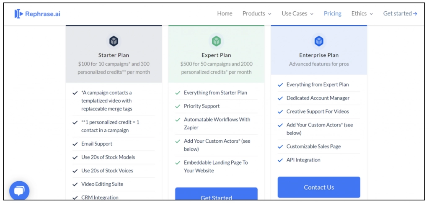Go to the Home page
The image size is (429, 203).
pos(225,14)
